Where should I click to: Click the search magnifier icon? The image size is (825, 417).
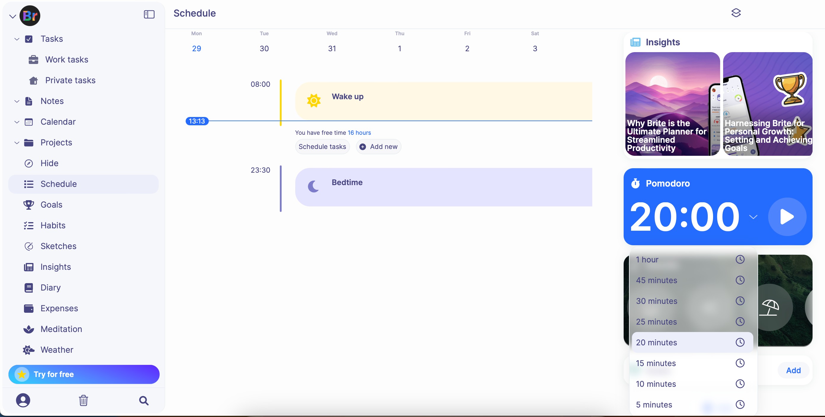click(x=144, y=400)
